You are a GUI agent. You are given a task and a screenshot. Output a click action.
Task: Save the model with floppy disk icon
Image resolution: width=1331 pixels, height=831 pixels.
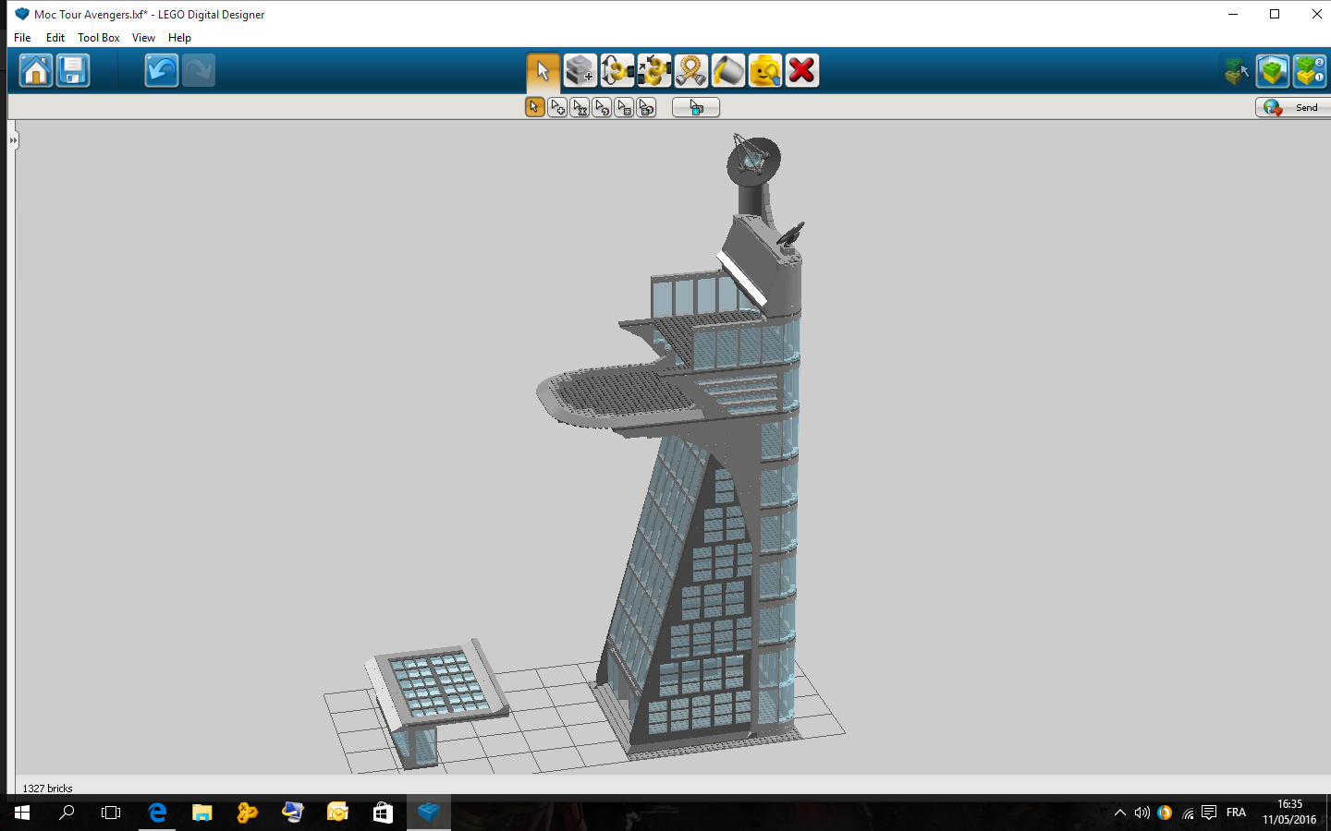[x=73, y=70]
